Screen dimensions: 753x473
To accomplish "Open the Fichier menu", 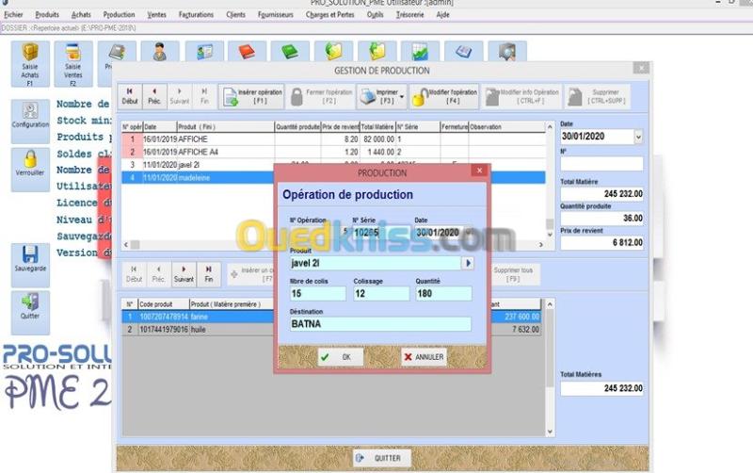I will (13, 15).
